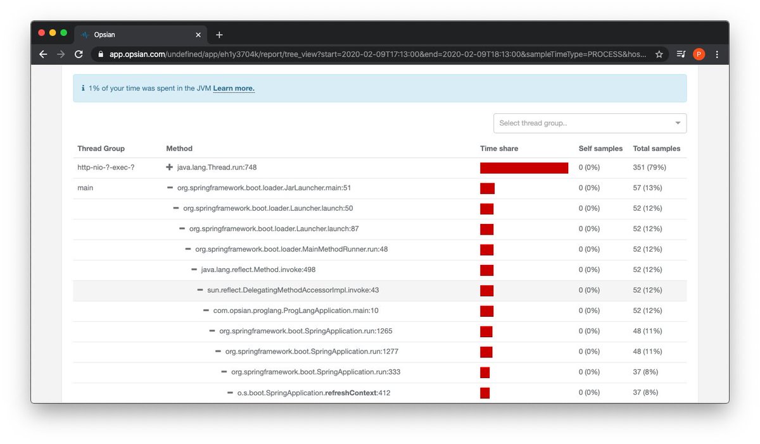Collapse refreshContext:412 node
The height and width of the screenshot is (444, 760).
tap(230, 392)
